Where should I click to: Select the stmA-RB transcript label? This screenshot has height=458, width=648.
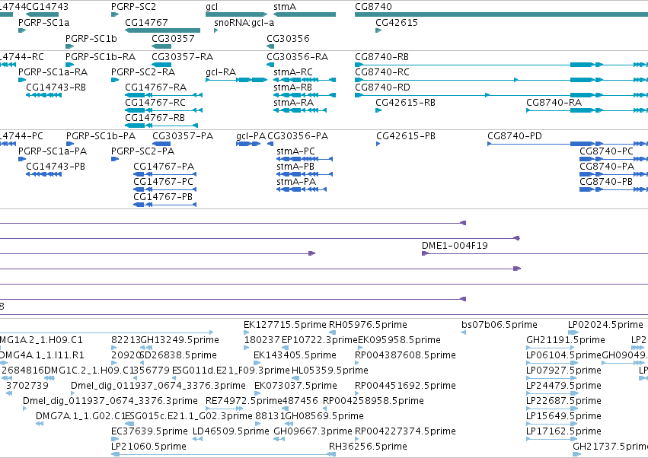292,87
